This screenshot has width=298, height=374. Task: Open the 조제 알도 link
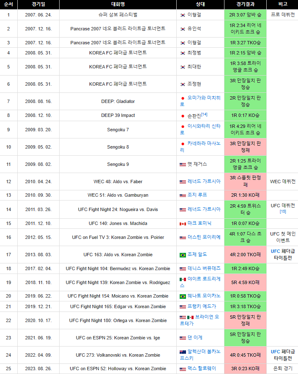click(197, 255)
